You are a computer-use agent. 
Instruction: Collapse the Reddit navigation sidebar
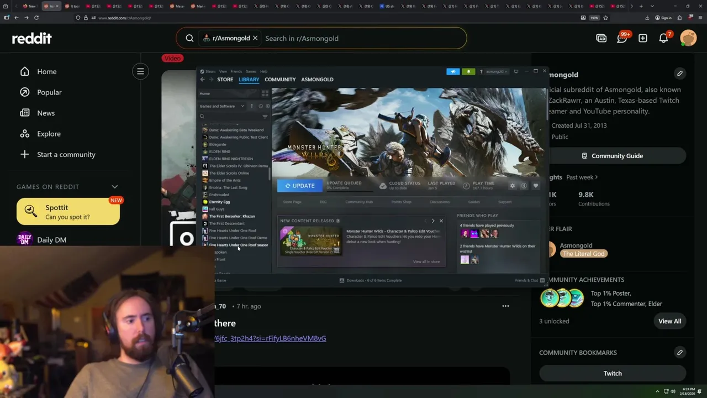coord(140,71)
